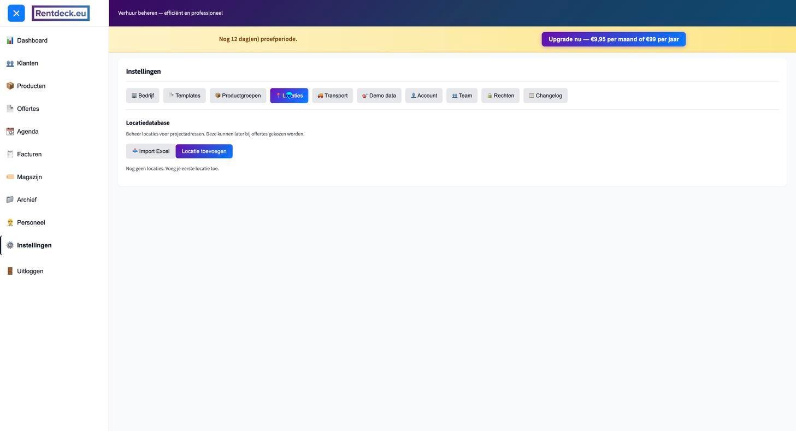Switch to the Templates settings tab
The height and width of the screenshot is (431, 796).
click(185, 96)
